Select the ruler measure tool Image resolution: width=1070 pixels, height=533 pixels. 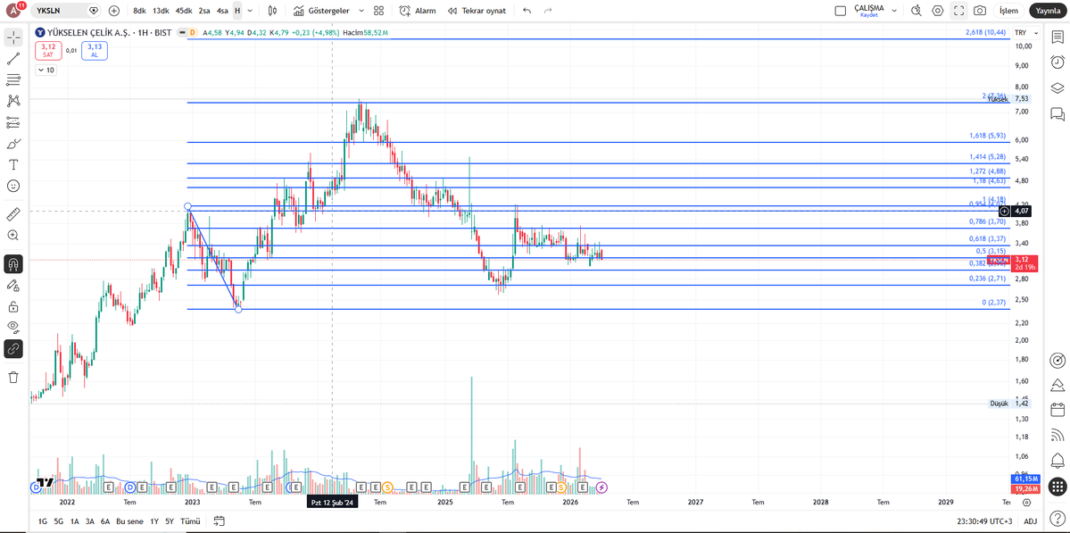(x=13, y=214)
